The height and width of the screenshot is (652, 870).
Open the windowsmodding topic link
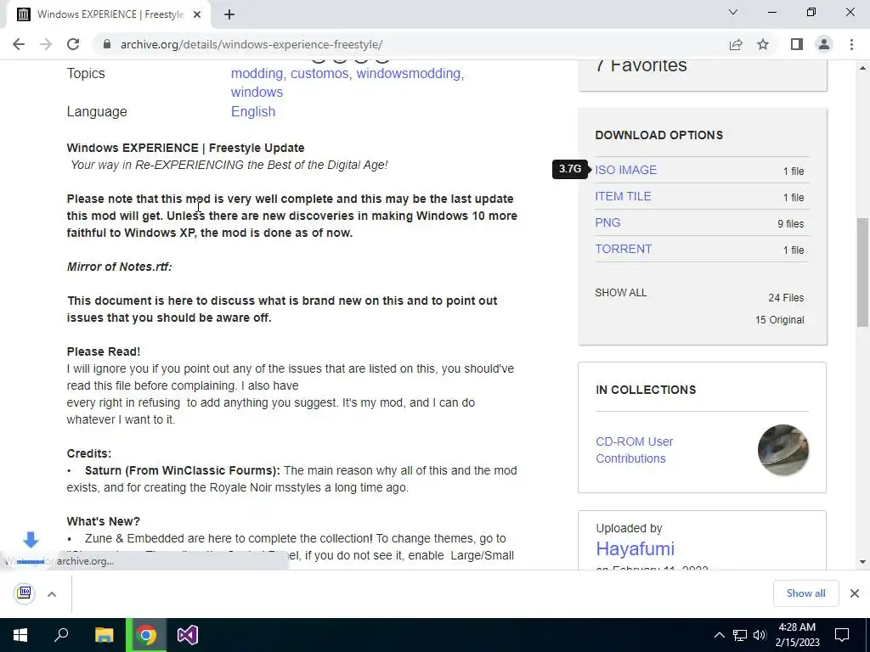pyautogui.click(x=409, y=73)
